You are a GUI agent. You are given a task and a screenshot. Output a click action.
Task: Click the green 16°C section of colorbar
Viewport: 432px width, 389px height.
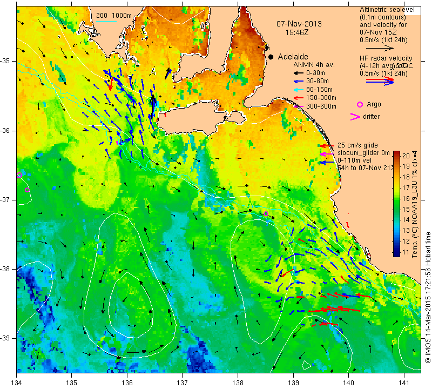[396, 199]
